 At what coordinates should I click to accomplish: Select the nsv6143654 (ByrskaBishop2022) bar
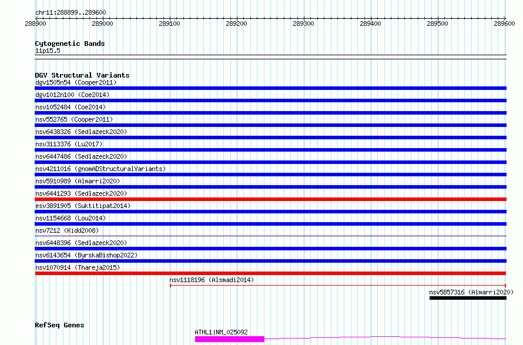pyautogui.click(x=270, y=261)
